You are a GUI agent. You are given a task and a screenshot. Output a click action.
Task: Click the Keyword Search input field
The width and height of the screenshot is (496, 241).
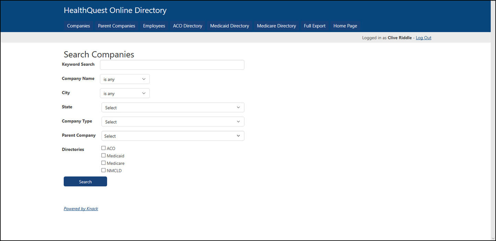[172, 65]
